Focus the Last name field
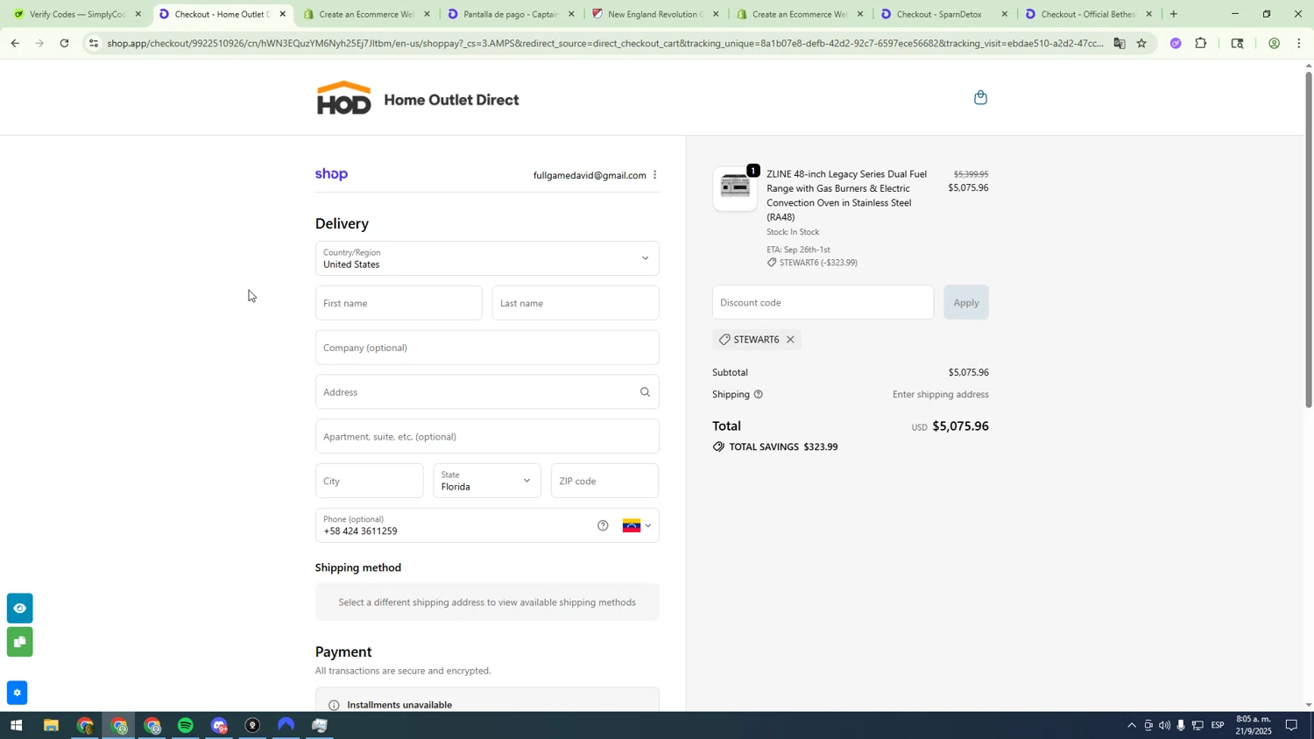 [x=576, y=303]
